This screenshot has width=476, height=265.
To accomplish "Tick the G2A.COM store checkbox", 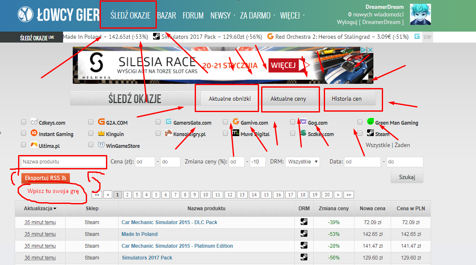I will pos(91,122).
